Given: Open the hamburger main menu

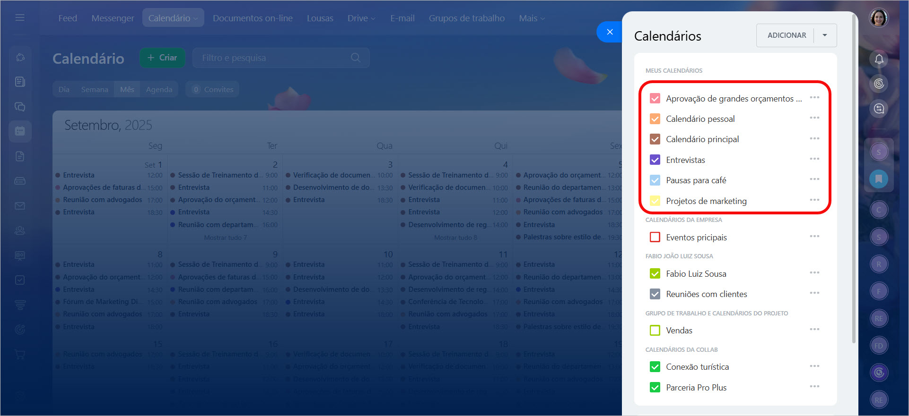Looking at the screenshot, I should click(x=20, y=17).
